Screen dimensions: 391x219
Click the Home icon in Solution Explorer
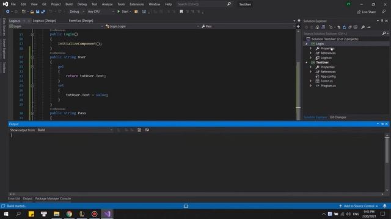pyautogui.click(x=317, y=27)
